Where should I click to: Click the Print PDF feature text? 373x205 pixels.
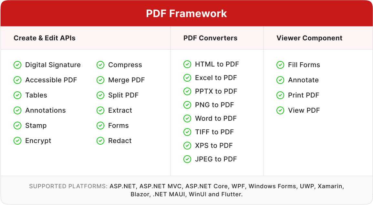(304, 95)
